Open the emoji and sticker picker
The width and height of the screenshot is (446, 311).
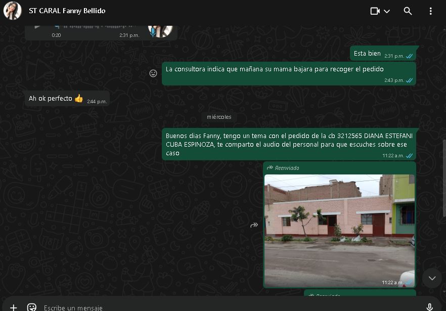32,307
